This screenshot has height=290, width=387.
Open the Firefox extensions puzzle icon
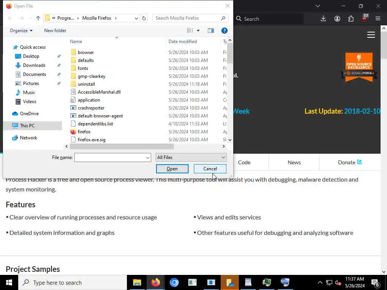(351, 19)
